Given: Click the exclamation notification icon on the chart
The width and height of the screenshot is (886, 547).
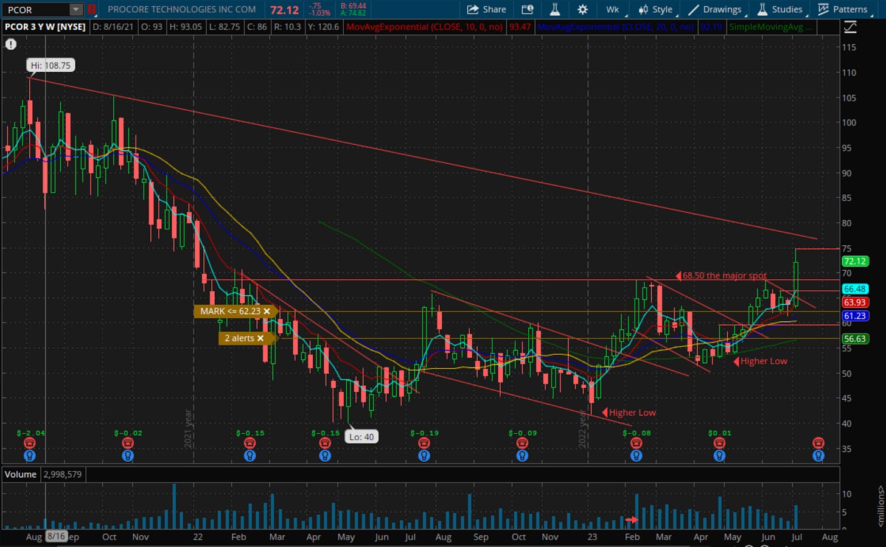Looking at the screenshot, I should [11, 44].
